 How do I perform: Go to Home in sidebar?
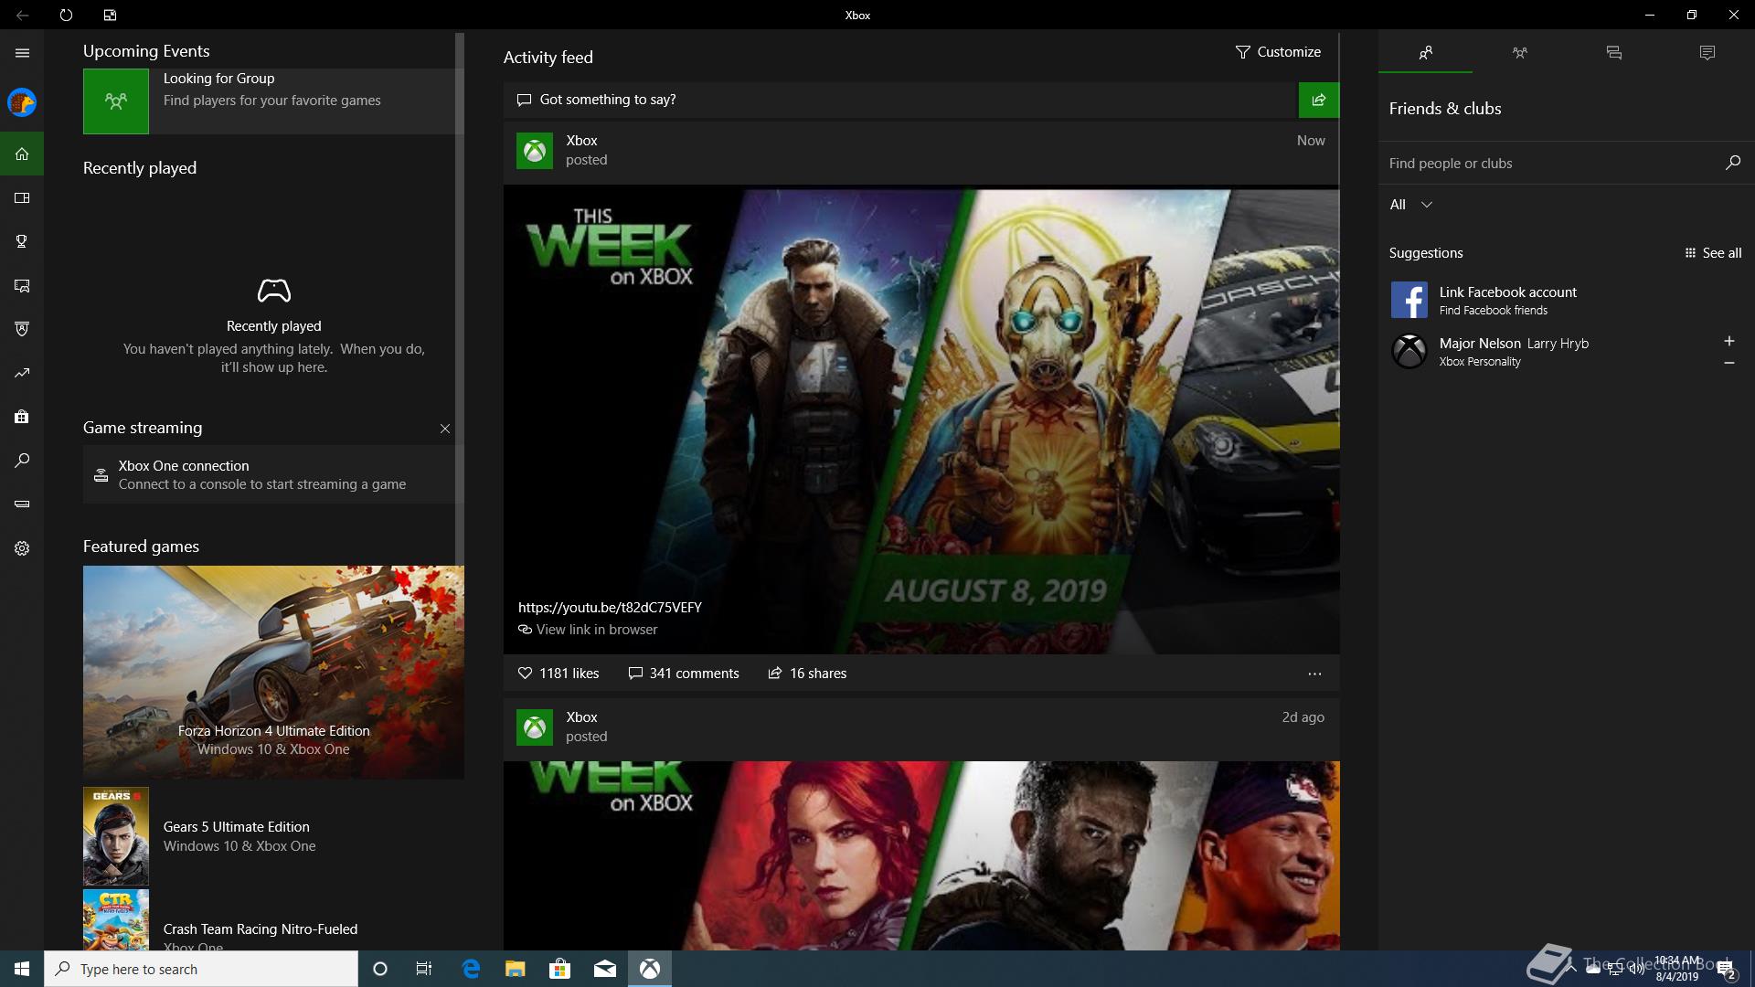coord(22,154)
